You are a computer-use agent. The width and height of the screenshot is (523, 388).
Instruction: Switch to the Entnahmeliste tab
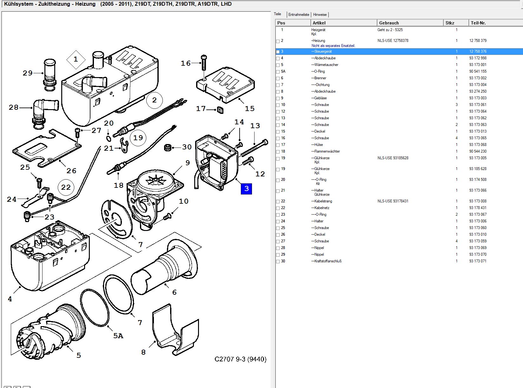click(x=299, y=15)
